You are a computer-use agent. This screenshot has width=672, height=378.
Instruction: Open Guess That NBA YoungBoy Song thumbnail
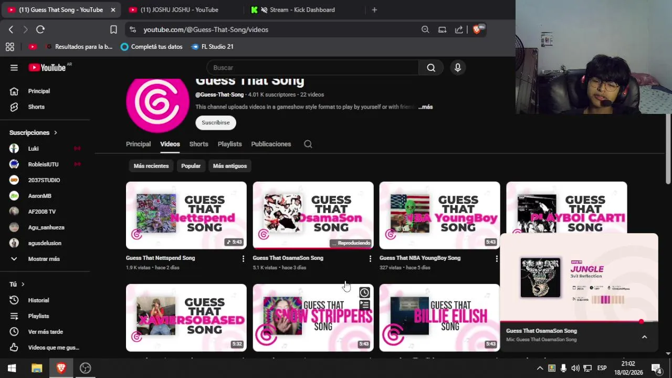[x=439, y=215]
